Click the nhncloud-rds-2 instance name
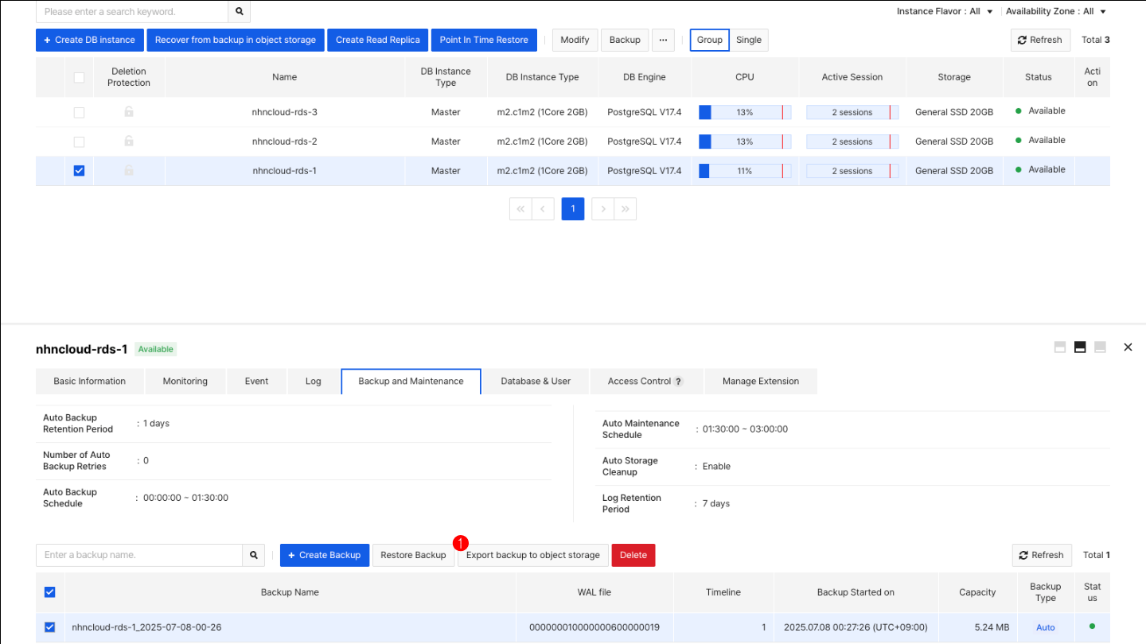The height and width of the screenshot is (644, 1146). (284, 142)
